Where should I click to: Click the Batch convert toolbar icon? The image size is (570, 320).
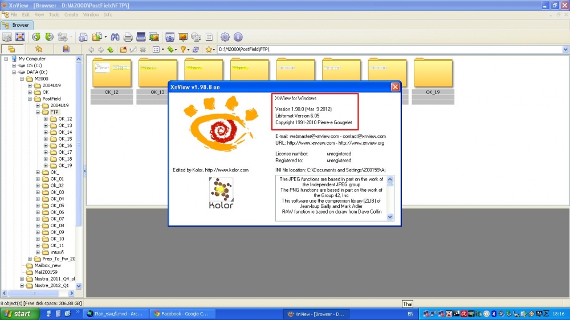pyautogui.click(x=154, y=36)
